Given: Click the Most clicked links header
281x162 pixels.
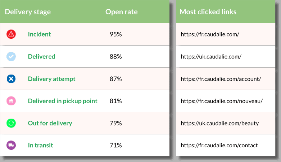Looking at the screenshot, I should (x=208, y=12).
